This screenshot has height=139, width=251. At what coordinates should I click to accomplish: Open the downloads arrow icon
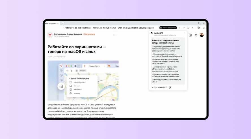click(x=204, y=28)
